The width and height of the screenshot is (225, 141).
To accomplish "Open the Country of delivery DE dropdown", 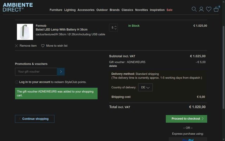I will click(145, 87).
